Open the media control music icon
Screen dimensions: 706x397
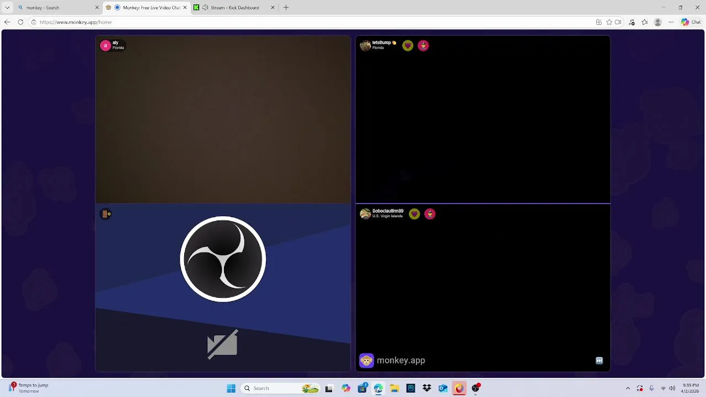632,22
